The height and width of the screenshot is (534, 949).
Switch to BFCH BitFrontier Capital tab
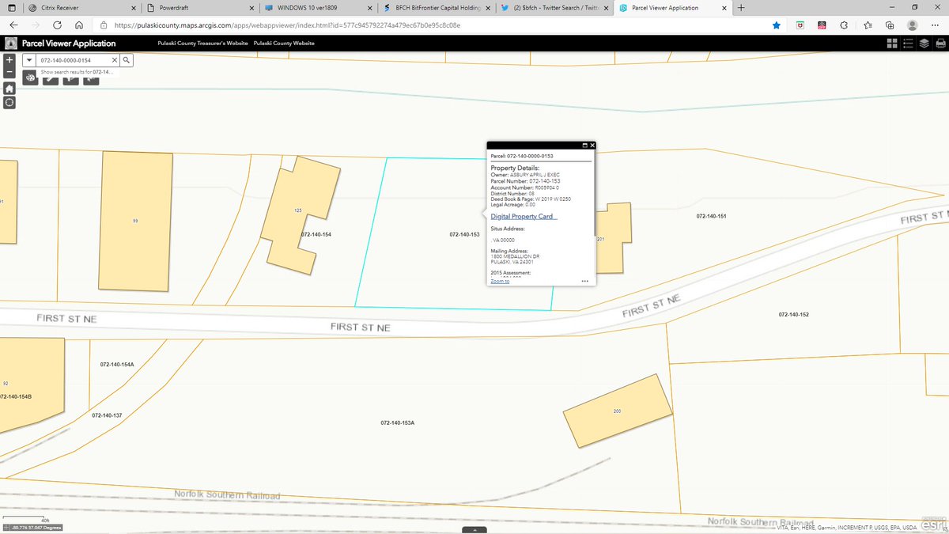click(x=435, y=8)
